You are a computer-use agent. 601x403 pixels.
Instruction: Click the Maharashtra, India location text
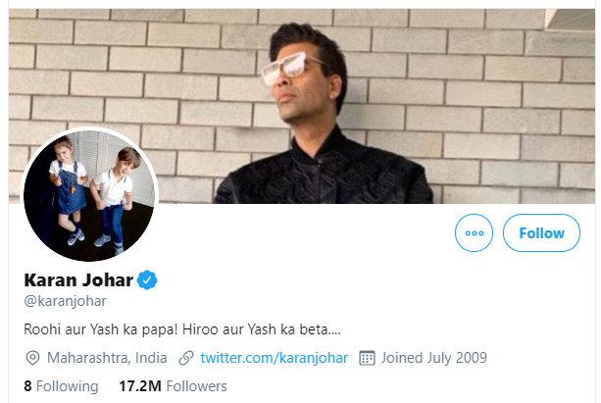point(107,358)
